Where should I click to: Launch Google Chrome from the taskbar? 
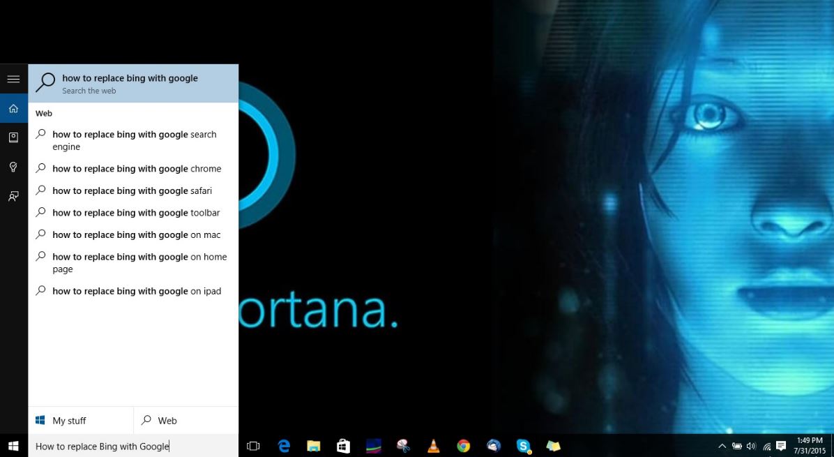463,446
